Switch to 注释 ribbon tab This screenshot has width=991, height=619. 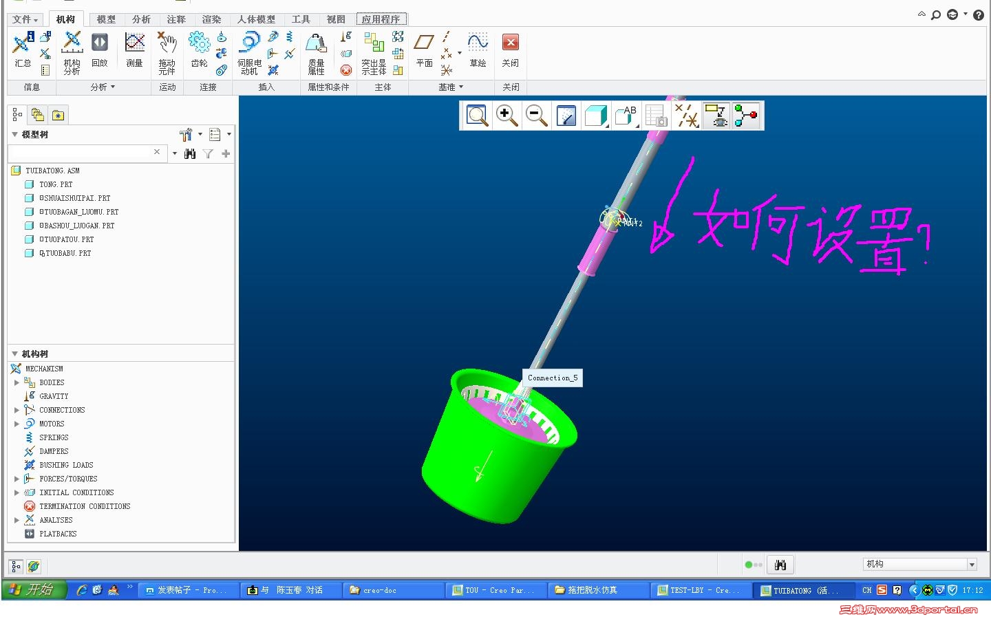point(176,19)
